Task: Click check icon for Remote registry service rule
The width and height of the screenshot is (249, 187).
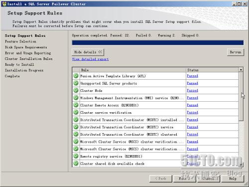Action: [76, 156]
